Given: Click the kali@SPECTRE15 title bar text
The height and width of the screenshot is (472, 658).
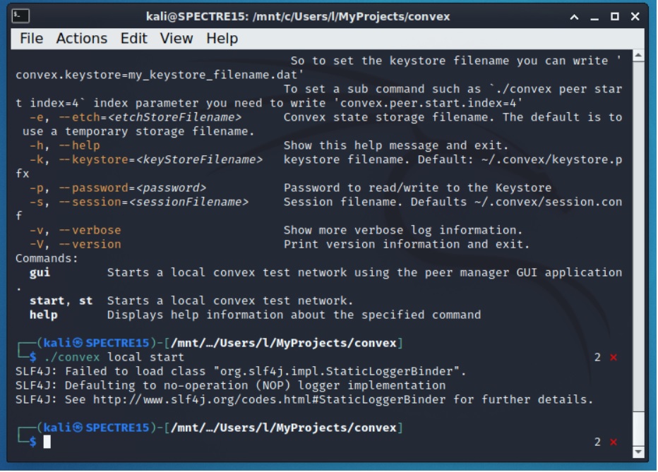Looking at the screenshot, I should click(x=297, y=16).
